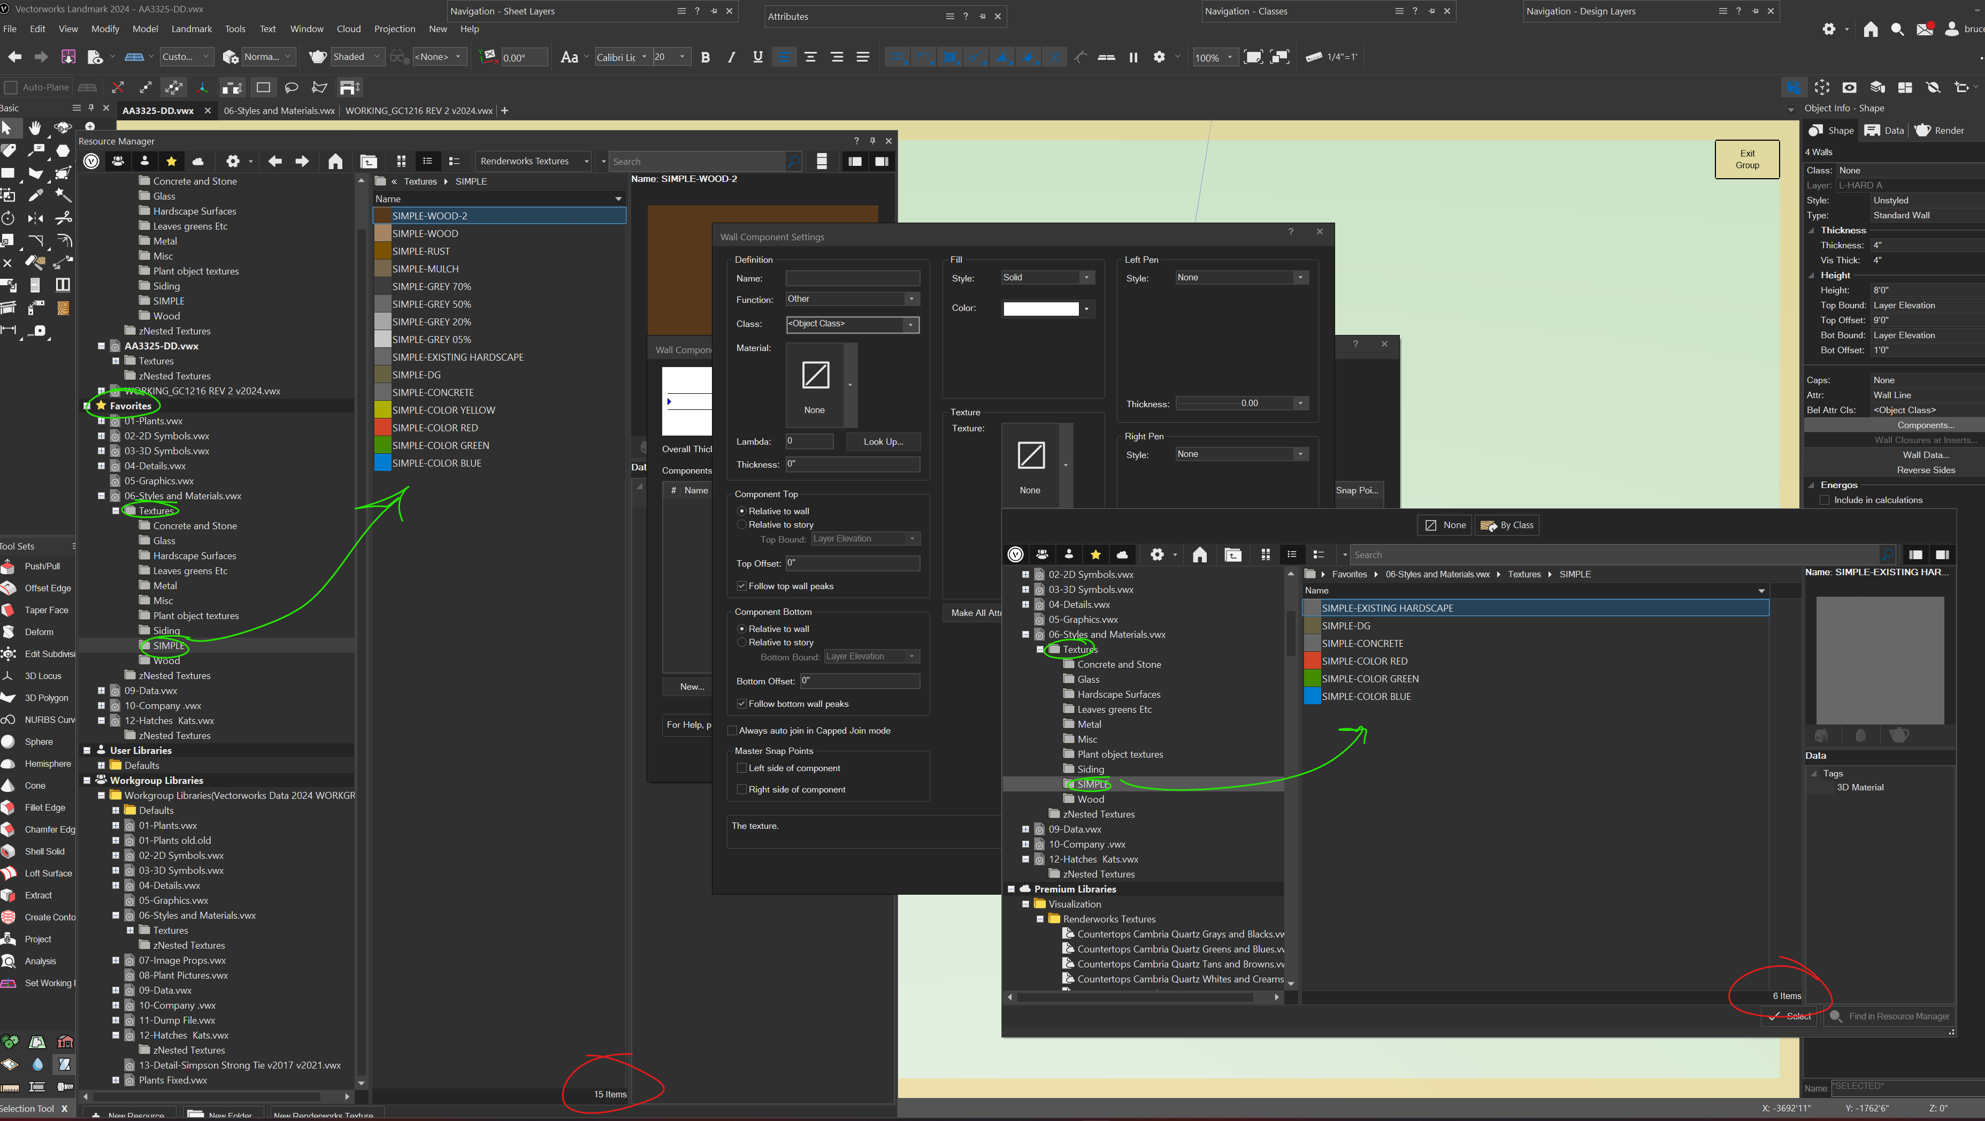This screenshot has height=1121, width=1985.
Task: Click the Home icon in Resource Manager toolbar
Action: [335, 161]
